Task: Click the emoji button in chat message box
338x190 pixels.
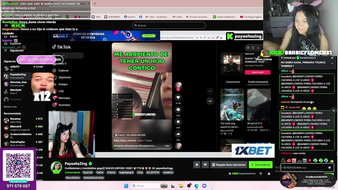Action: click(x=329, y=168)
